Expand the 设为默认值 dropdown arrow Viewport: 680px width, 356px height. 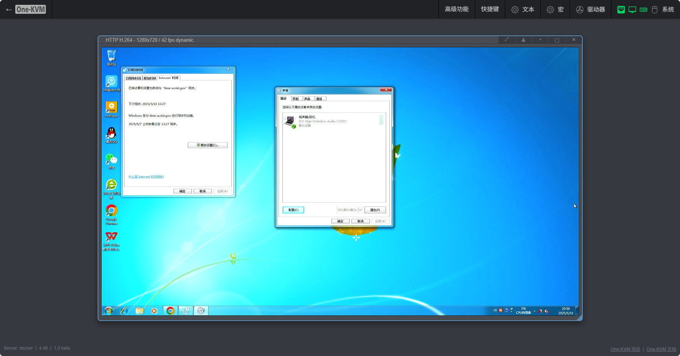click(x=360, y=210)
